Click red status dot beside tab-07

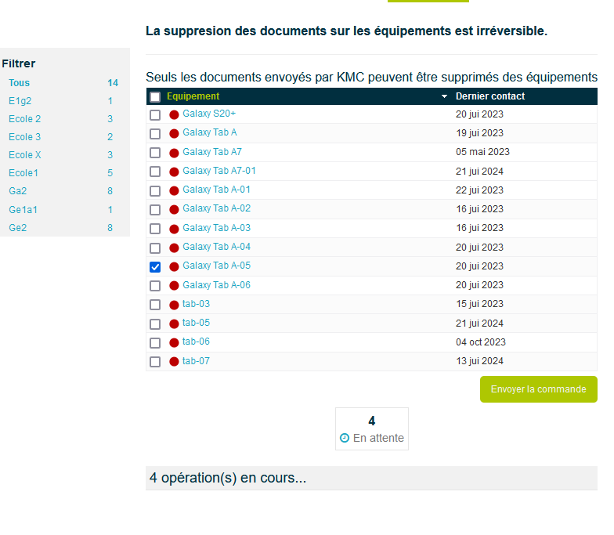[174, 362]
